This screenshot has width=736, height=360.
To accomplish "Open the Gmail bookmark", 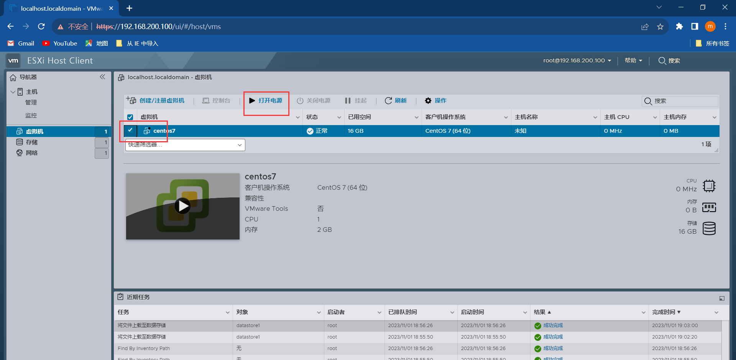I will (x=21, y=43).
